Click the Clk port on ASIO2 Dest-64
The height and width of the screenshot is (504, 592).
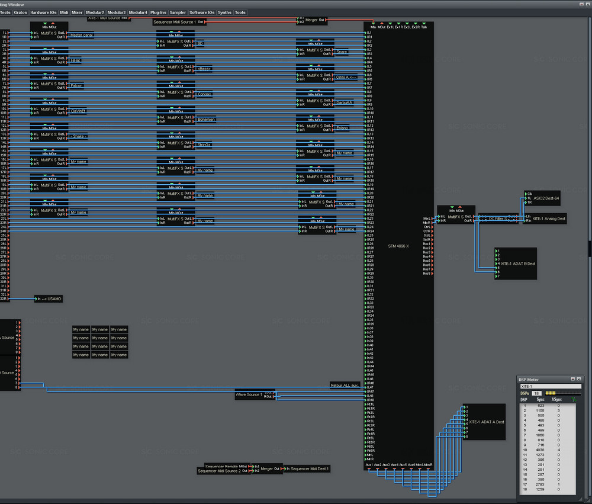529,194
